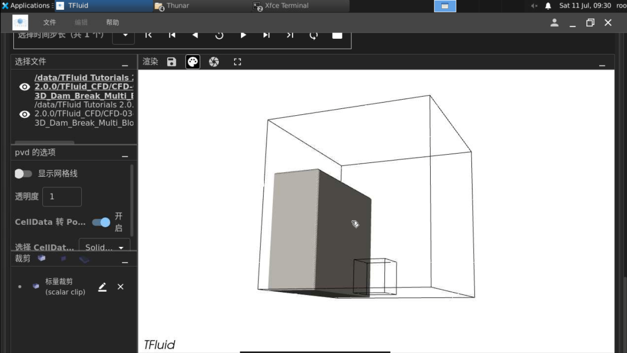Hide the second CFD-03 file eye icon
The width and height of the screenshot is (627, 353).
pyautogui.click(x=25, y=114)
